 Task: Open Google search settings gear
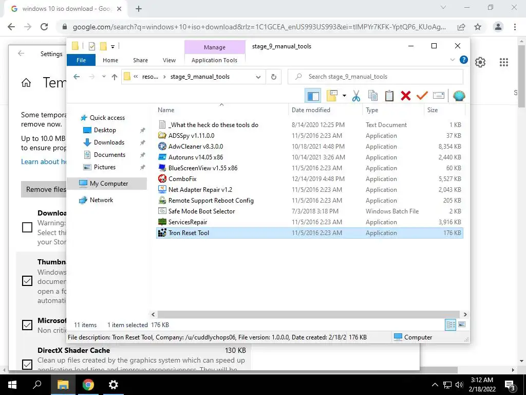point(480,62)
